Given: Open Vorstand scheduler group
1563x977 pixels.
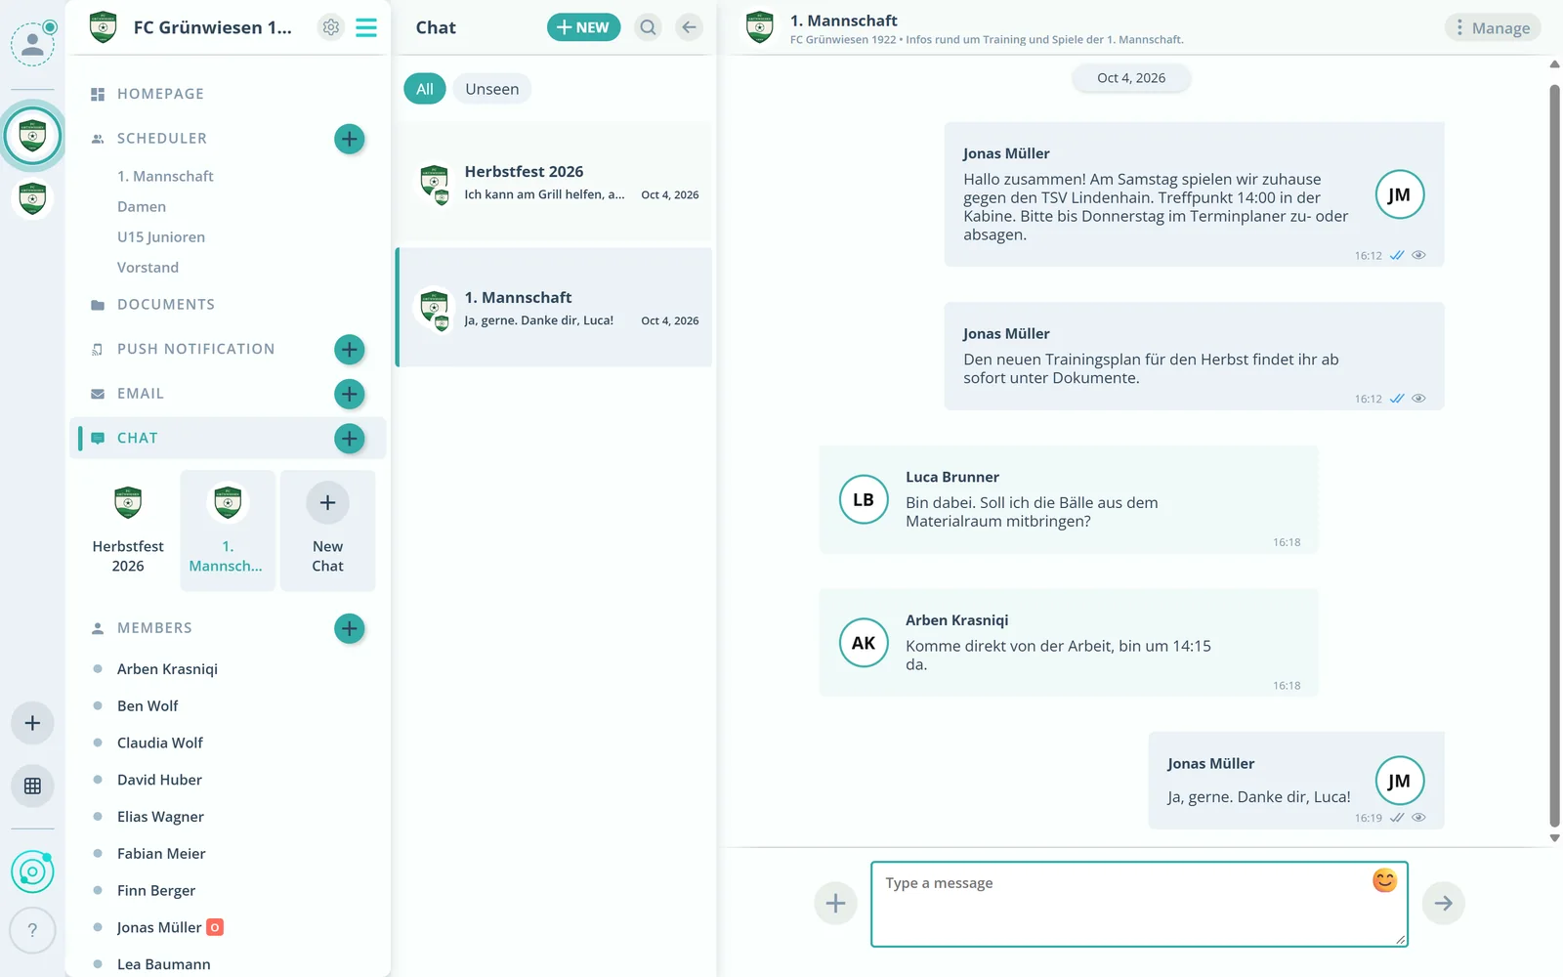Looking at the screenshot, I should 148,267.
